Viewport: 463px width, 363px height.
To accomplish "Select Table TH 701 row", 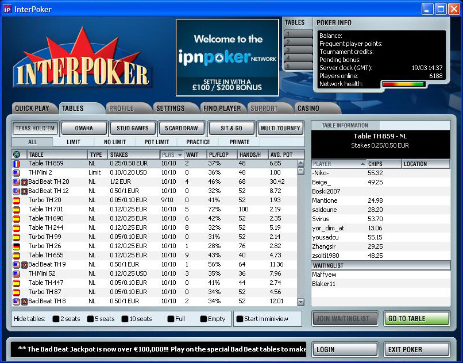I will (154, 210).
